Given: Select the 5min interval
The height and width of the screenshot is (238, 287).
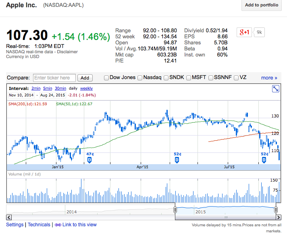Looking at the screenshot, I should pyautogui.click(x=48, y=88).
